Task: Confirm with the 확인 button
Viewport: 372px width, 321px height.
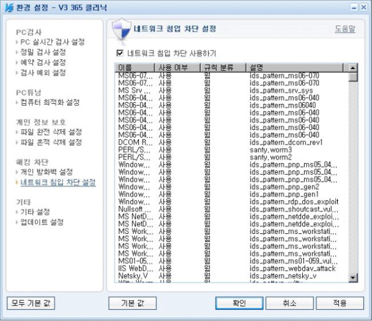Action: coord(239,303)
